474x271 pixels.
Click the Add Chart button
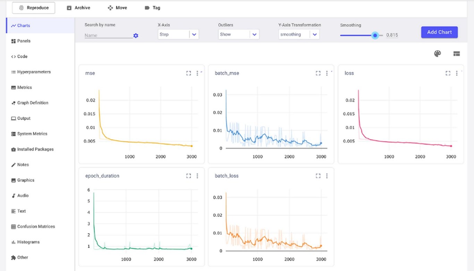[x=439, y=32]
